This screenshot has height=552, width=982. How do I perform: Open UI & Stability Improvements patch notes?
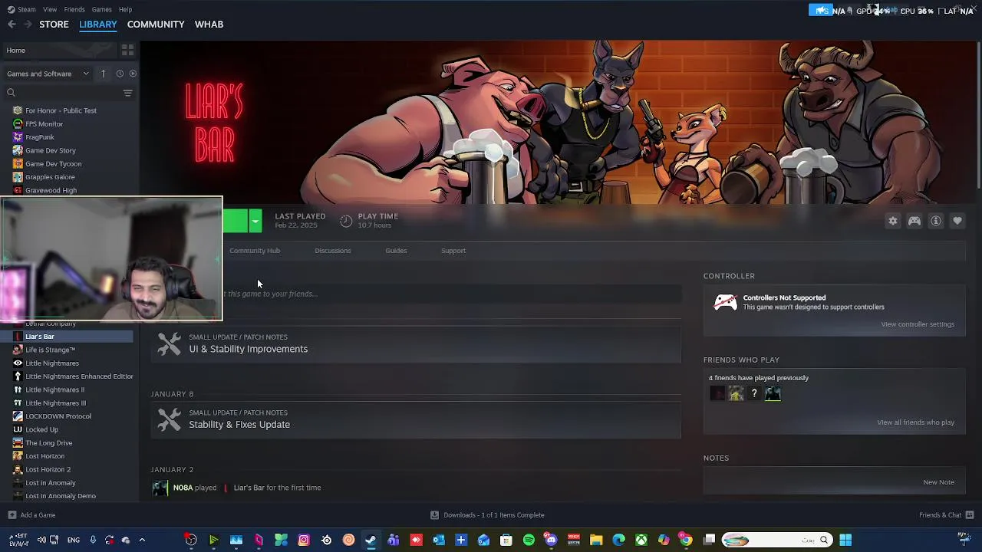coord(415,344)
